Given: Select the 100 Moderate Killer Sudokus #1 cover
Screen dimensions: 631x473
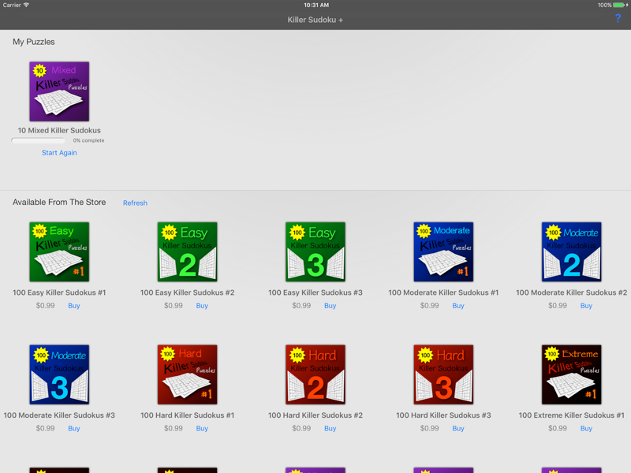Looking at the screenshot, I should pos(443,251).
